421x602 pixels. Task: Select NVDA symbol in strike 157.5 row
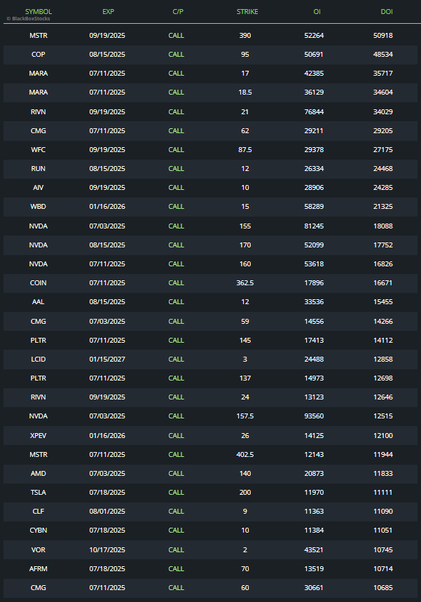pyautogui.click(x=39, y=416)
